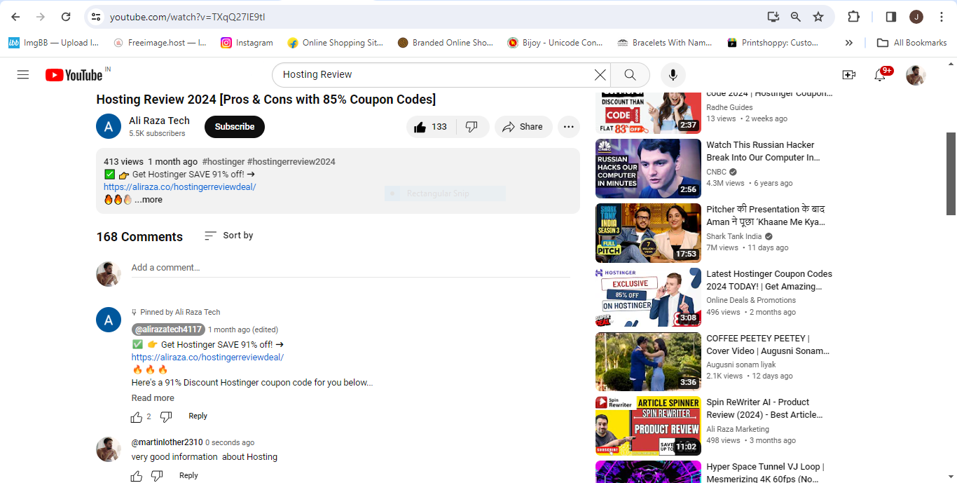Click the Add a comment field
This screenshot has height=483, width=957.
click(x=350, y=268)
